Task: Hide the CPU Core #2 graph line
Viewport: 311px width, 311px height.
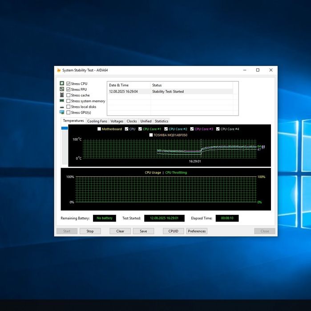Action: coord(166,129)
